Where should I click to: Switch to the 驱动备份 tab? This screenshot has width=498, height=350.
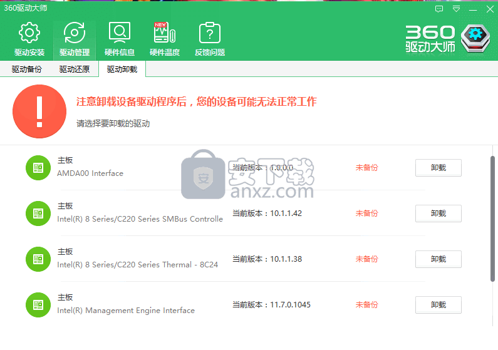27,69
